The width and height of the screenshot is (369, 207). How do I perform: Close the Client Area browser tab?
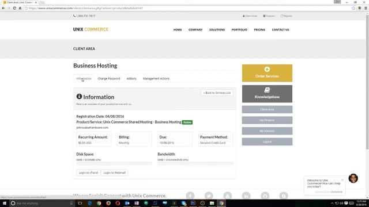tap(36, 2)
